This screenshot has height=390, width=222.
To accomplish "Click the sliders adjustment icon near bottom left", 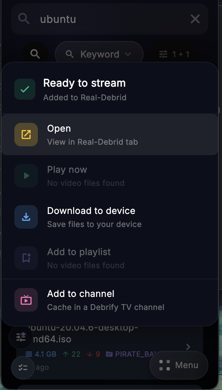I will [x=21, y=337].
